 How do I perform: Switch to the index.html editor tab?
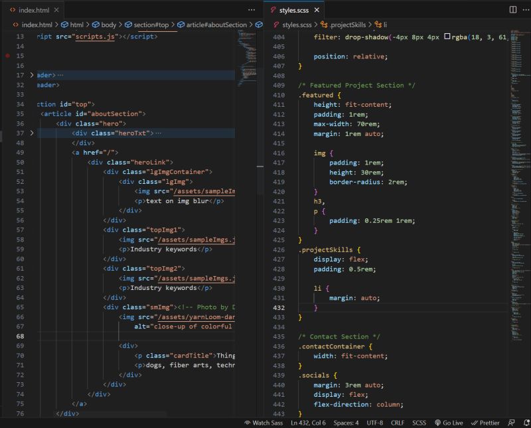click(x=34, y=10)
